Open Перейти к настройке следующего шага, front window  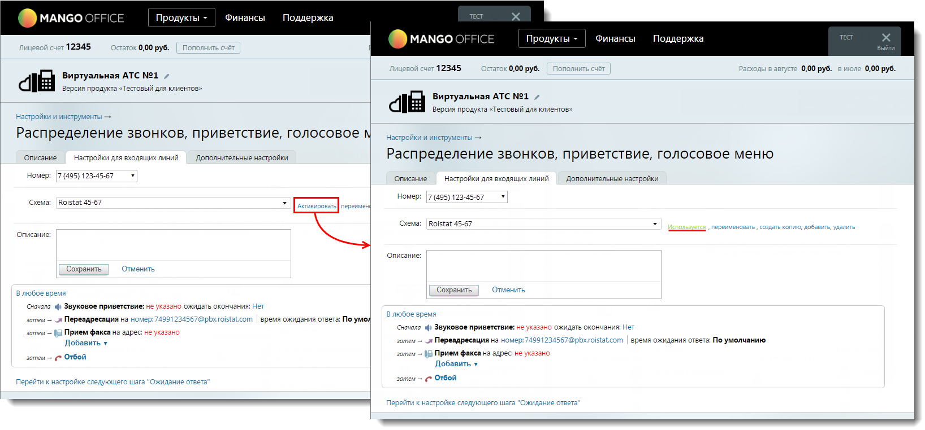pyautogui.click(x=483, y=403)
